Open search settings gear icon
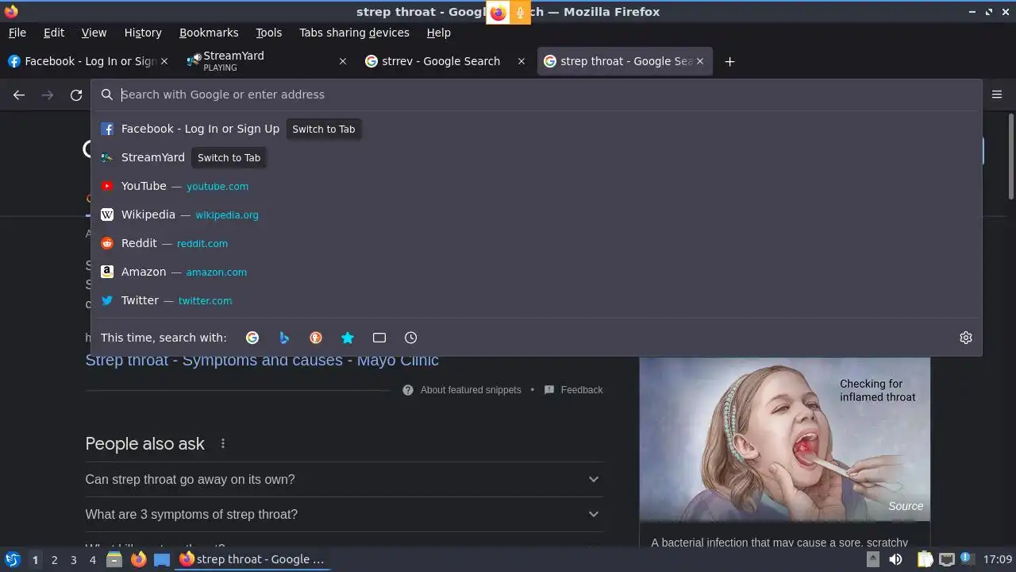 tap(966, 338)
